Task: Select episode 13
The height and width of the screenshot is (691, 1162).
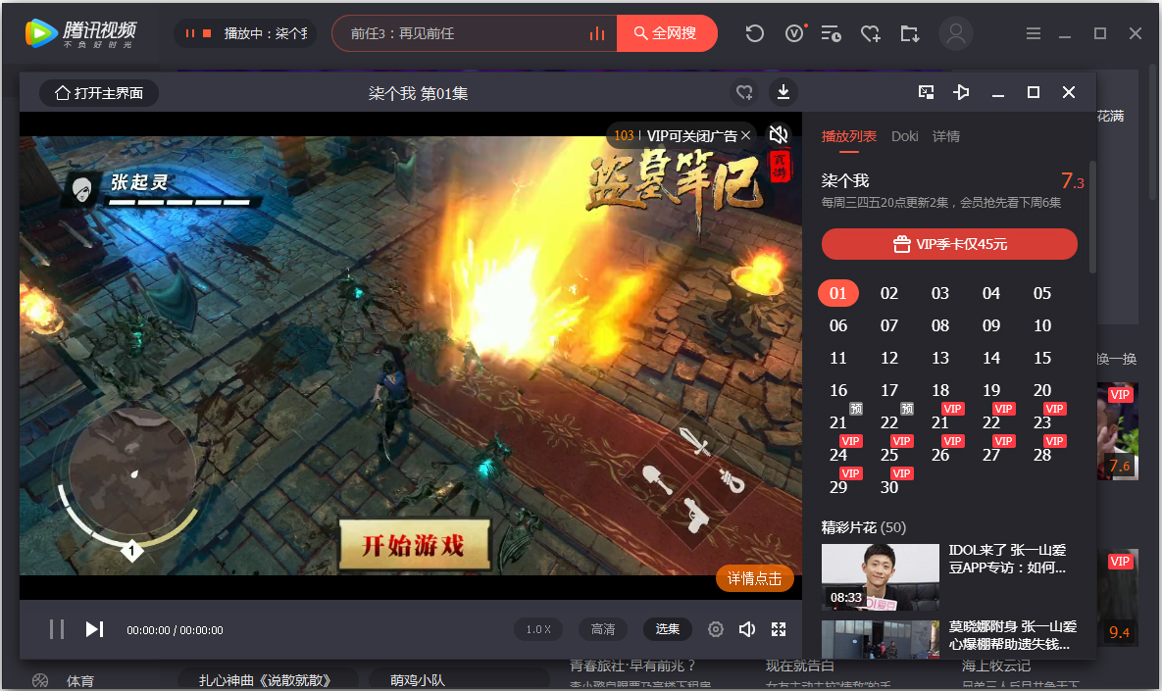Action: coord(940,359)
